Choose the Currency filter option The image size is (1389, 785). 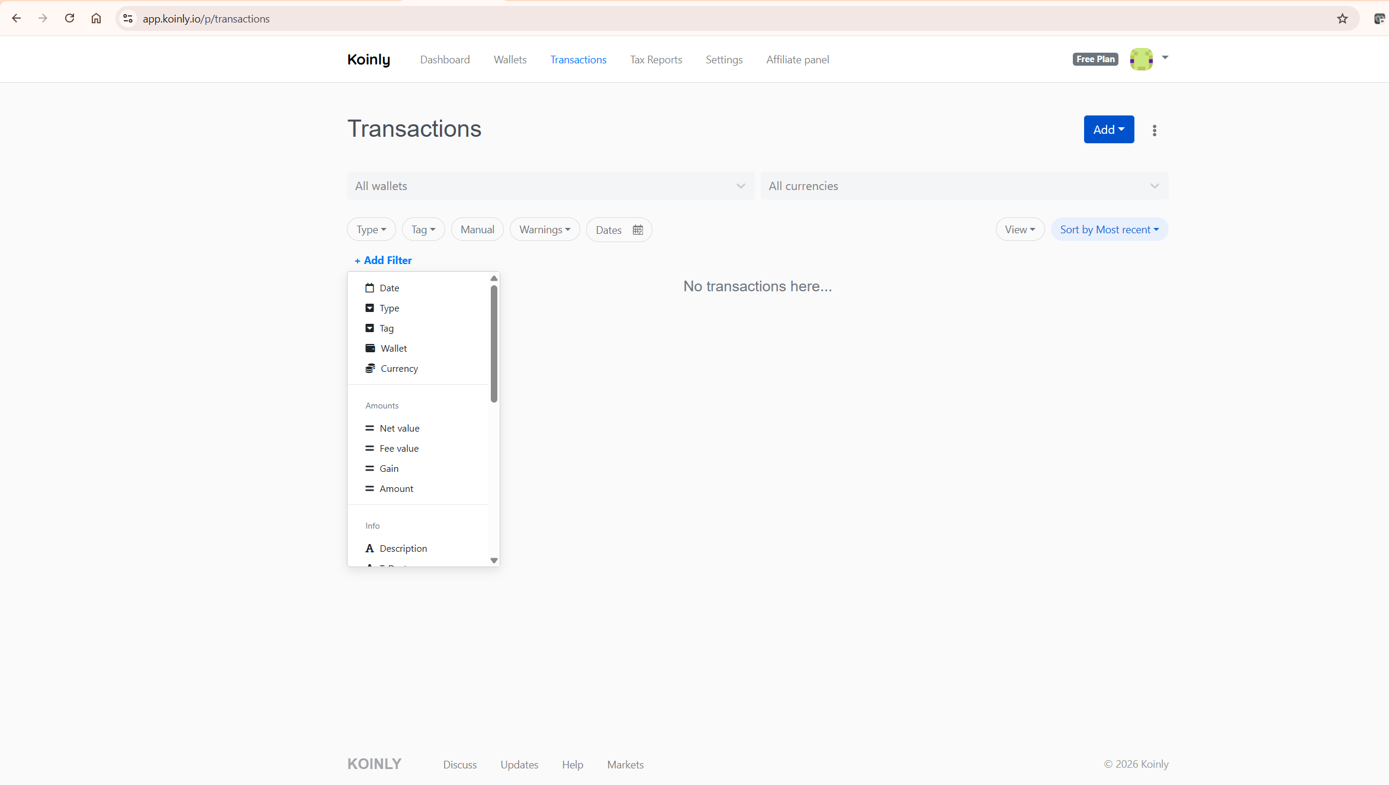399,368
